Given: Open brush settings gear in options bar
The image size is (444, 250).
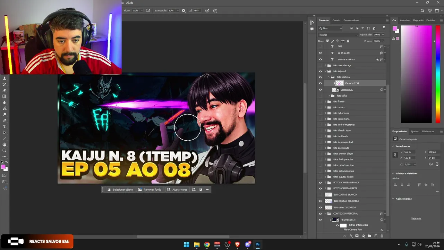Looking at the screenshot, I should click(183, 11).
